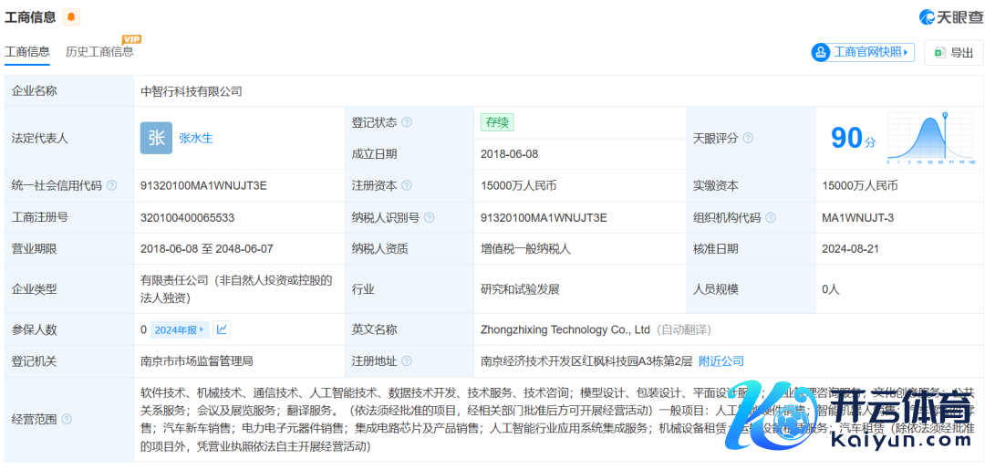
Task: Click the help icon beside 纳税人识别号
Action: coord(429,217)
